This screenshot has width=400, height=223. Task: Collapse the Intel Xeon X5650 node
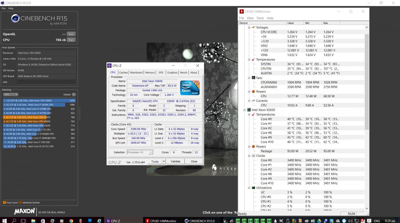click(x=244, y=110)
